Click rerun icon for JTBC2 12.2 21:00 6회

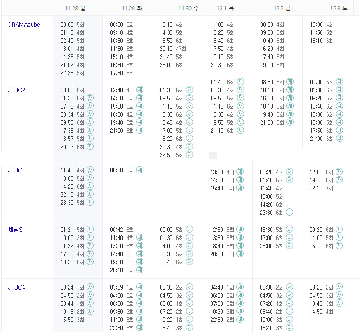tap(290, 122)
